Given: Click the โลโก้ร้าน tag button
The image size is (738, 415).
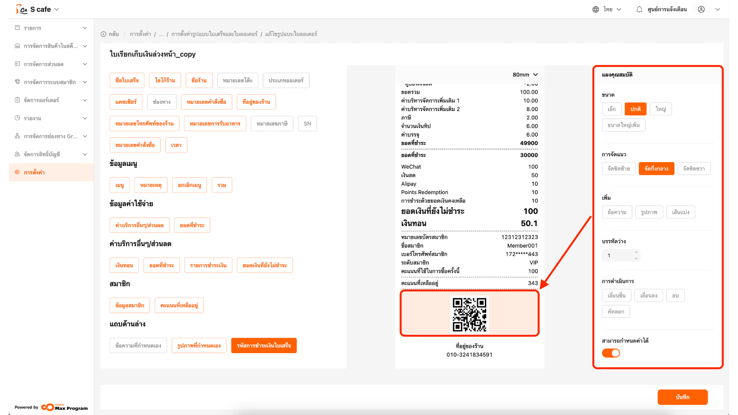Looking at the screenshot, I should (x=165, y=80).
